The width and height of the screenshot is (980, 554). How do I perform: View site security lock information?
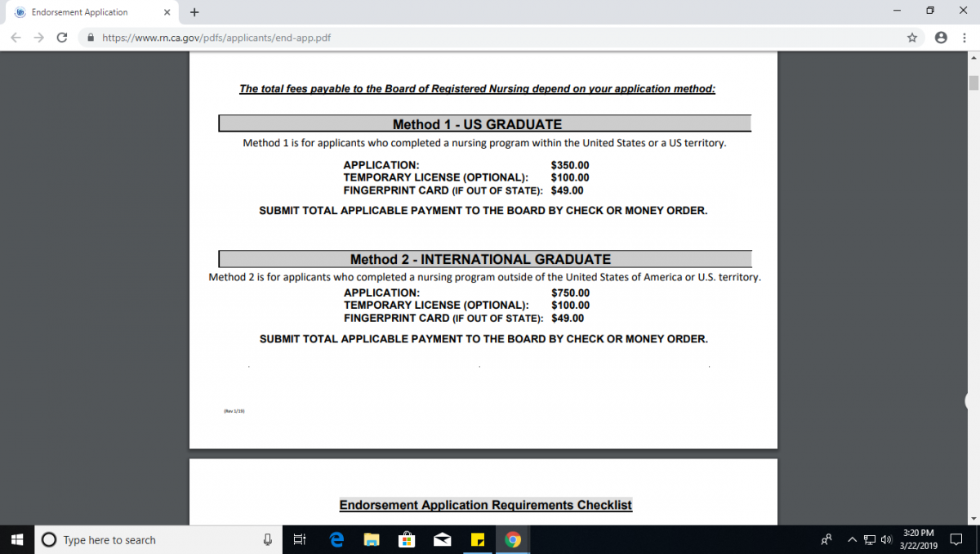click(x=91, y=38)
